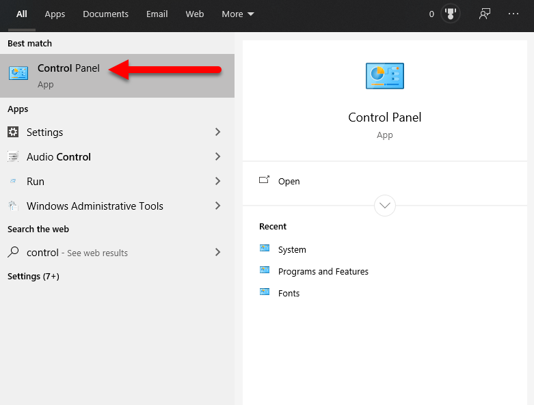Select Windows Administrative Tools result
Screen dimensions: 534x405
point(117,206)
